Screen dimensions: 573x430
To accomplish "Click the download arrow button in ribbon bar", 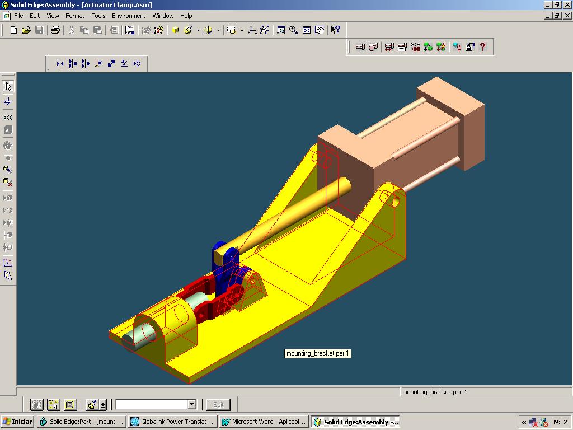I will point(103,404).
